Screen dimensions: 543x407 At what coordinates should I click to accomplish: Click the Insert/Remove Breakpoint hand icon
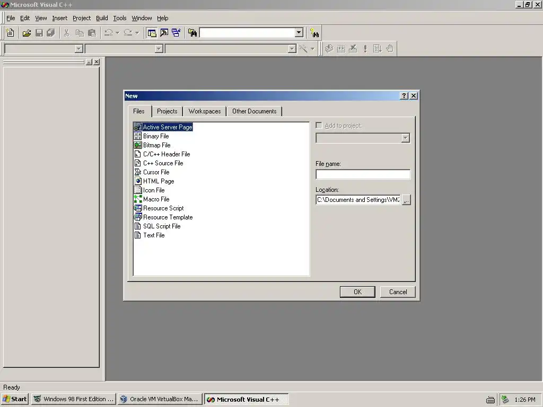390,49
